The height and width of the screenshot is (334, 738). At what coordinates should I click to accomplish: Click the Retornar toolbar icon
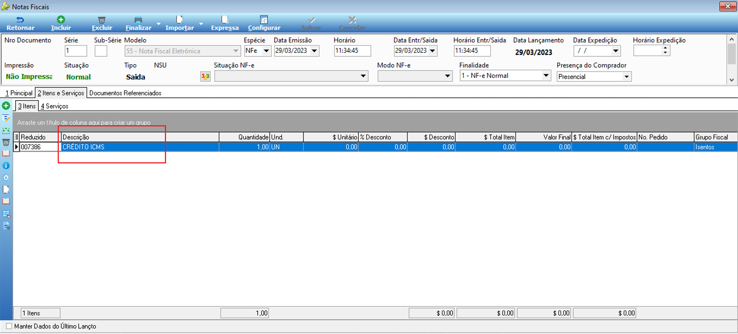[20, 20]
